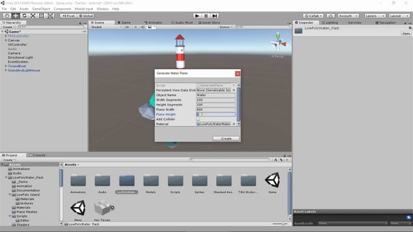
Task: Open the Gizmos dropdown
Action: [226, 27]
